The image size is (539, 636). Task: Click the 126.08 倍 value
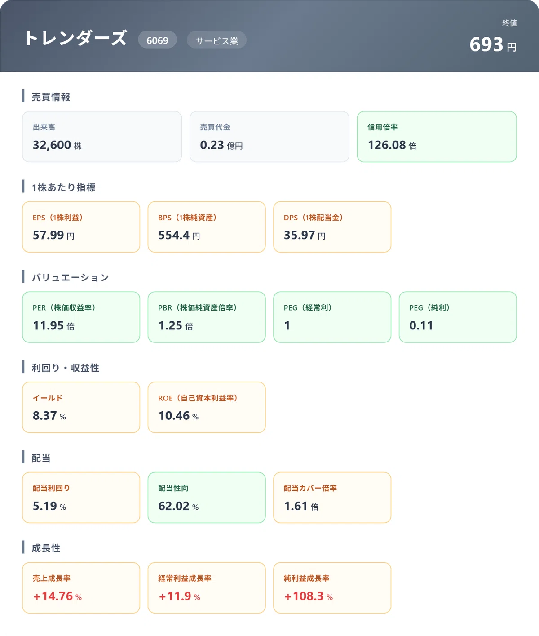[392, 145]
